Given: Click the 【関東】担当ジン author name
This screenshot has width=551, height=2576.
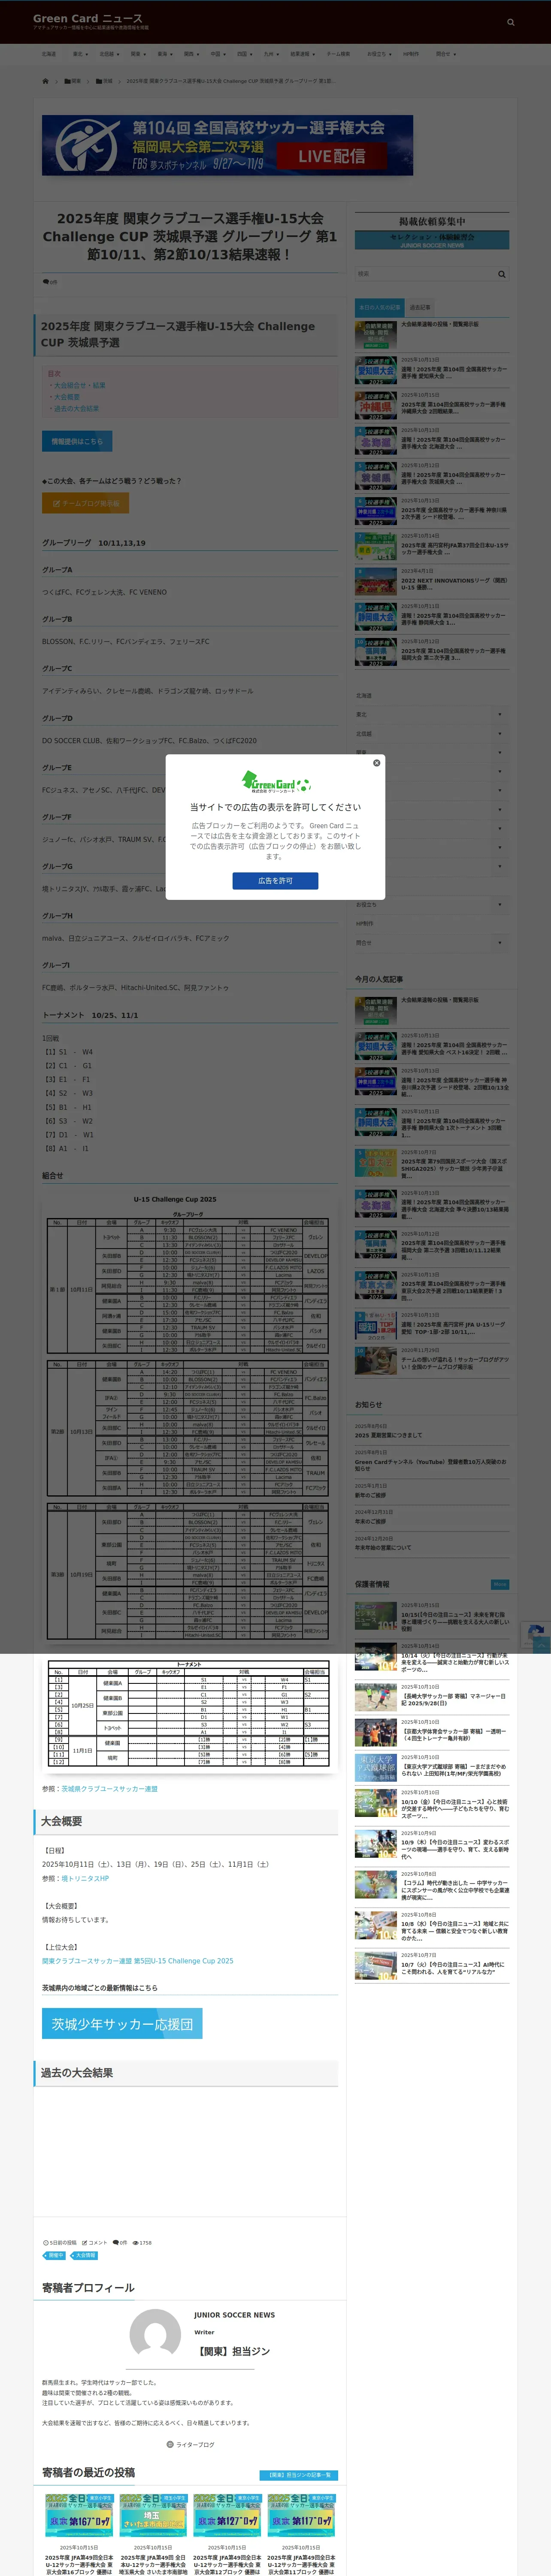Looking at the screenshot, I should pos(232,2352).
